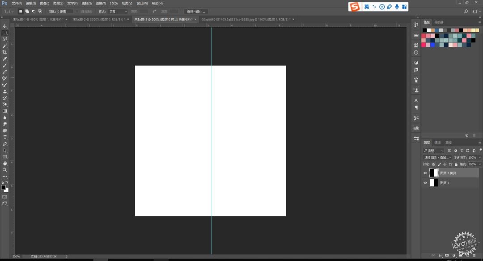Viewport: 483px width, 261px height.
Task: Select the Magic Wand tool
Action: click(x=4, y=46)
